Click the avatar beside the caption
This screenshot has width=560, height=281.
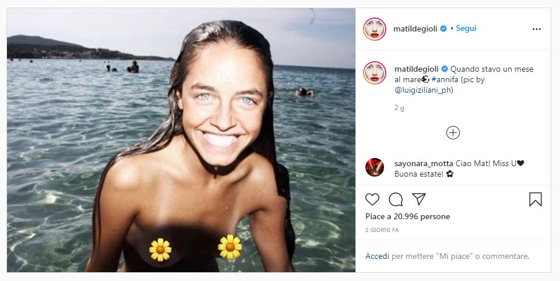point(375,73)
